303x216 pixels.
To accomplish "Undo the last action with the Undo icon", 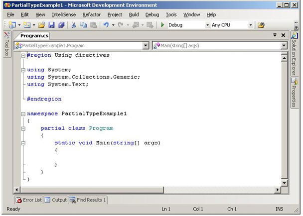I will tap(106, 25).
